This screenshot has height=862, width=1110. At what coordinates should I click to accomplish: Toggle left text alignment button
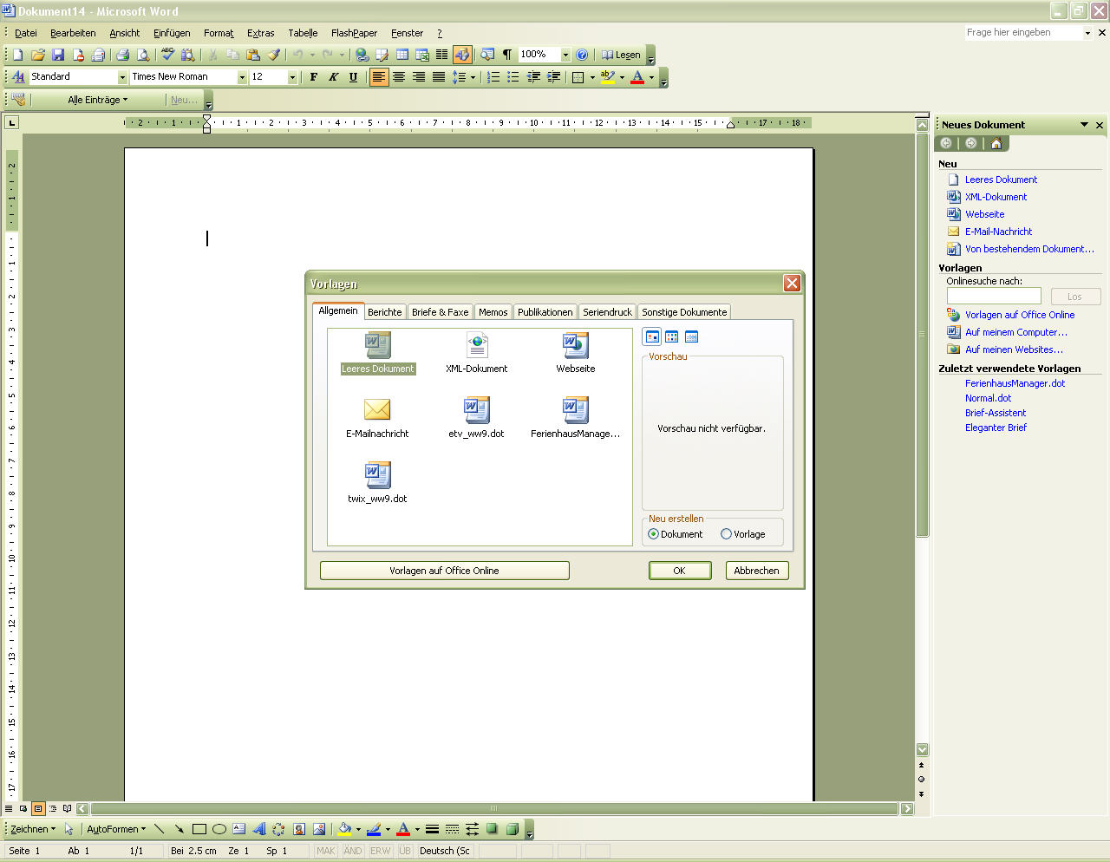pos(379,77)
